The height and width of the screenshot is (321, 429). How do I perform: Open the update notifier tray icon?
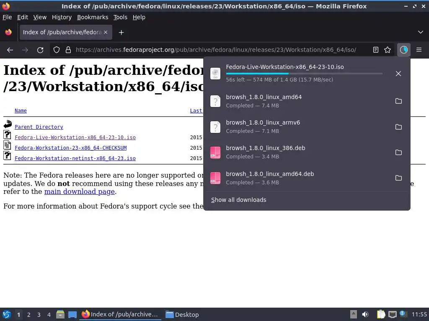tap(403, 314)
